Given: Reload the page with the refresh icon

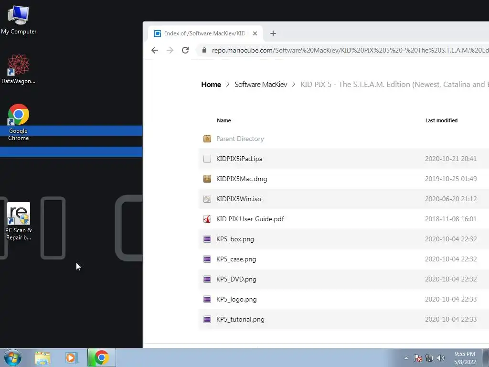Looking at the screenshot, I should [x=185, y=50].
